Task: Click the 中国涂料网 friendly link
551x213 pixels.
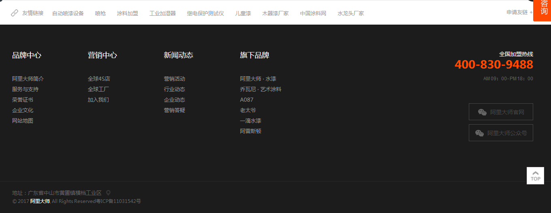Action: tap(313, 13)
